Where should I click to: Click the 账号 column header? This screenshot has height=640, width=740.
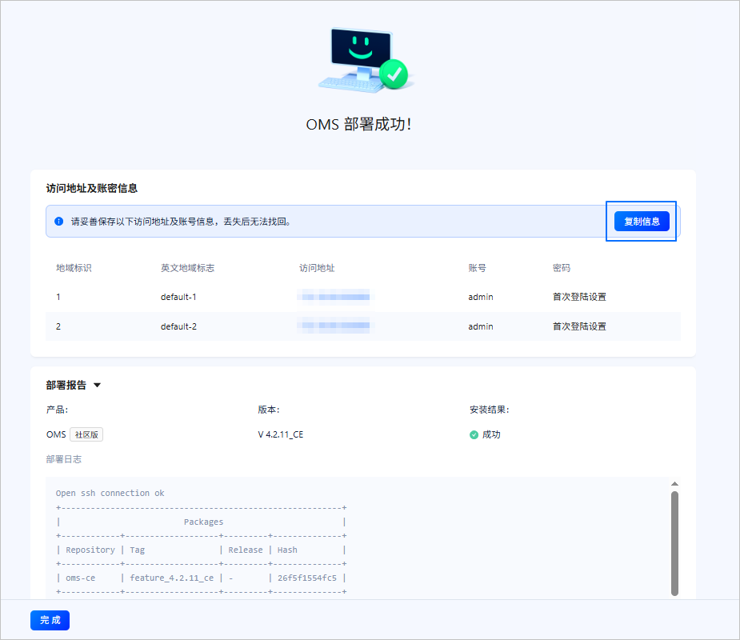pyautogui.click(x=477, y=268)
